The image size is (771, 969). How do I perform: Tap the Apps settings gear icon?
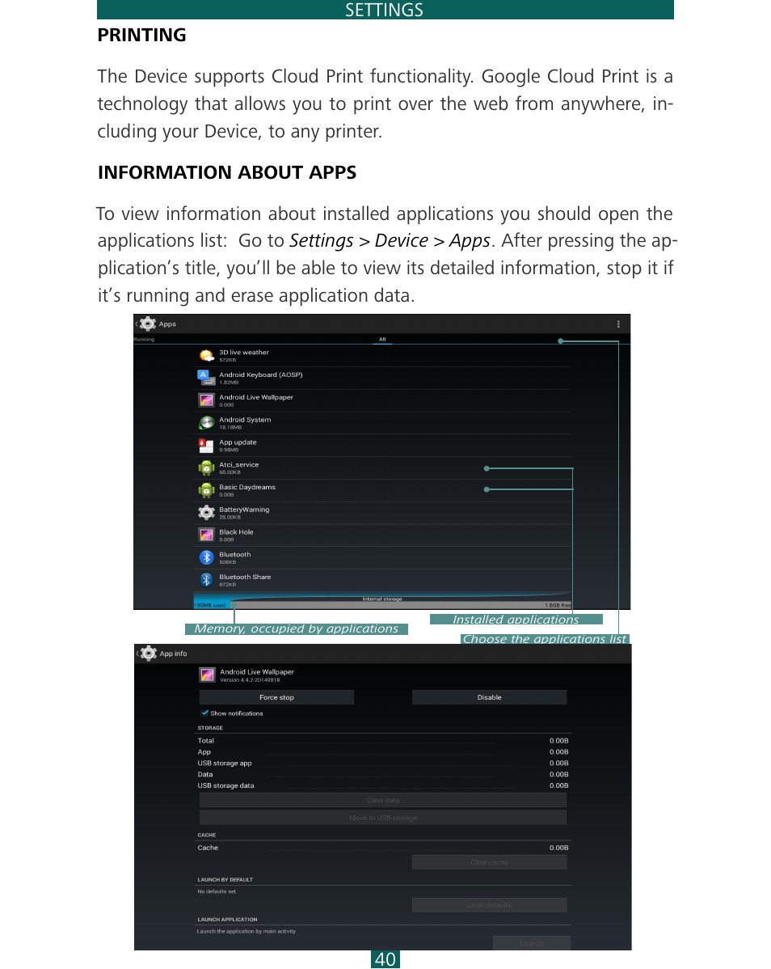pyautogui.click(x=148, y=324)
